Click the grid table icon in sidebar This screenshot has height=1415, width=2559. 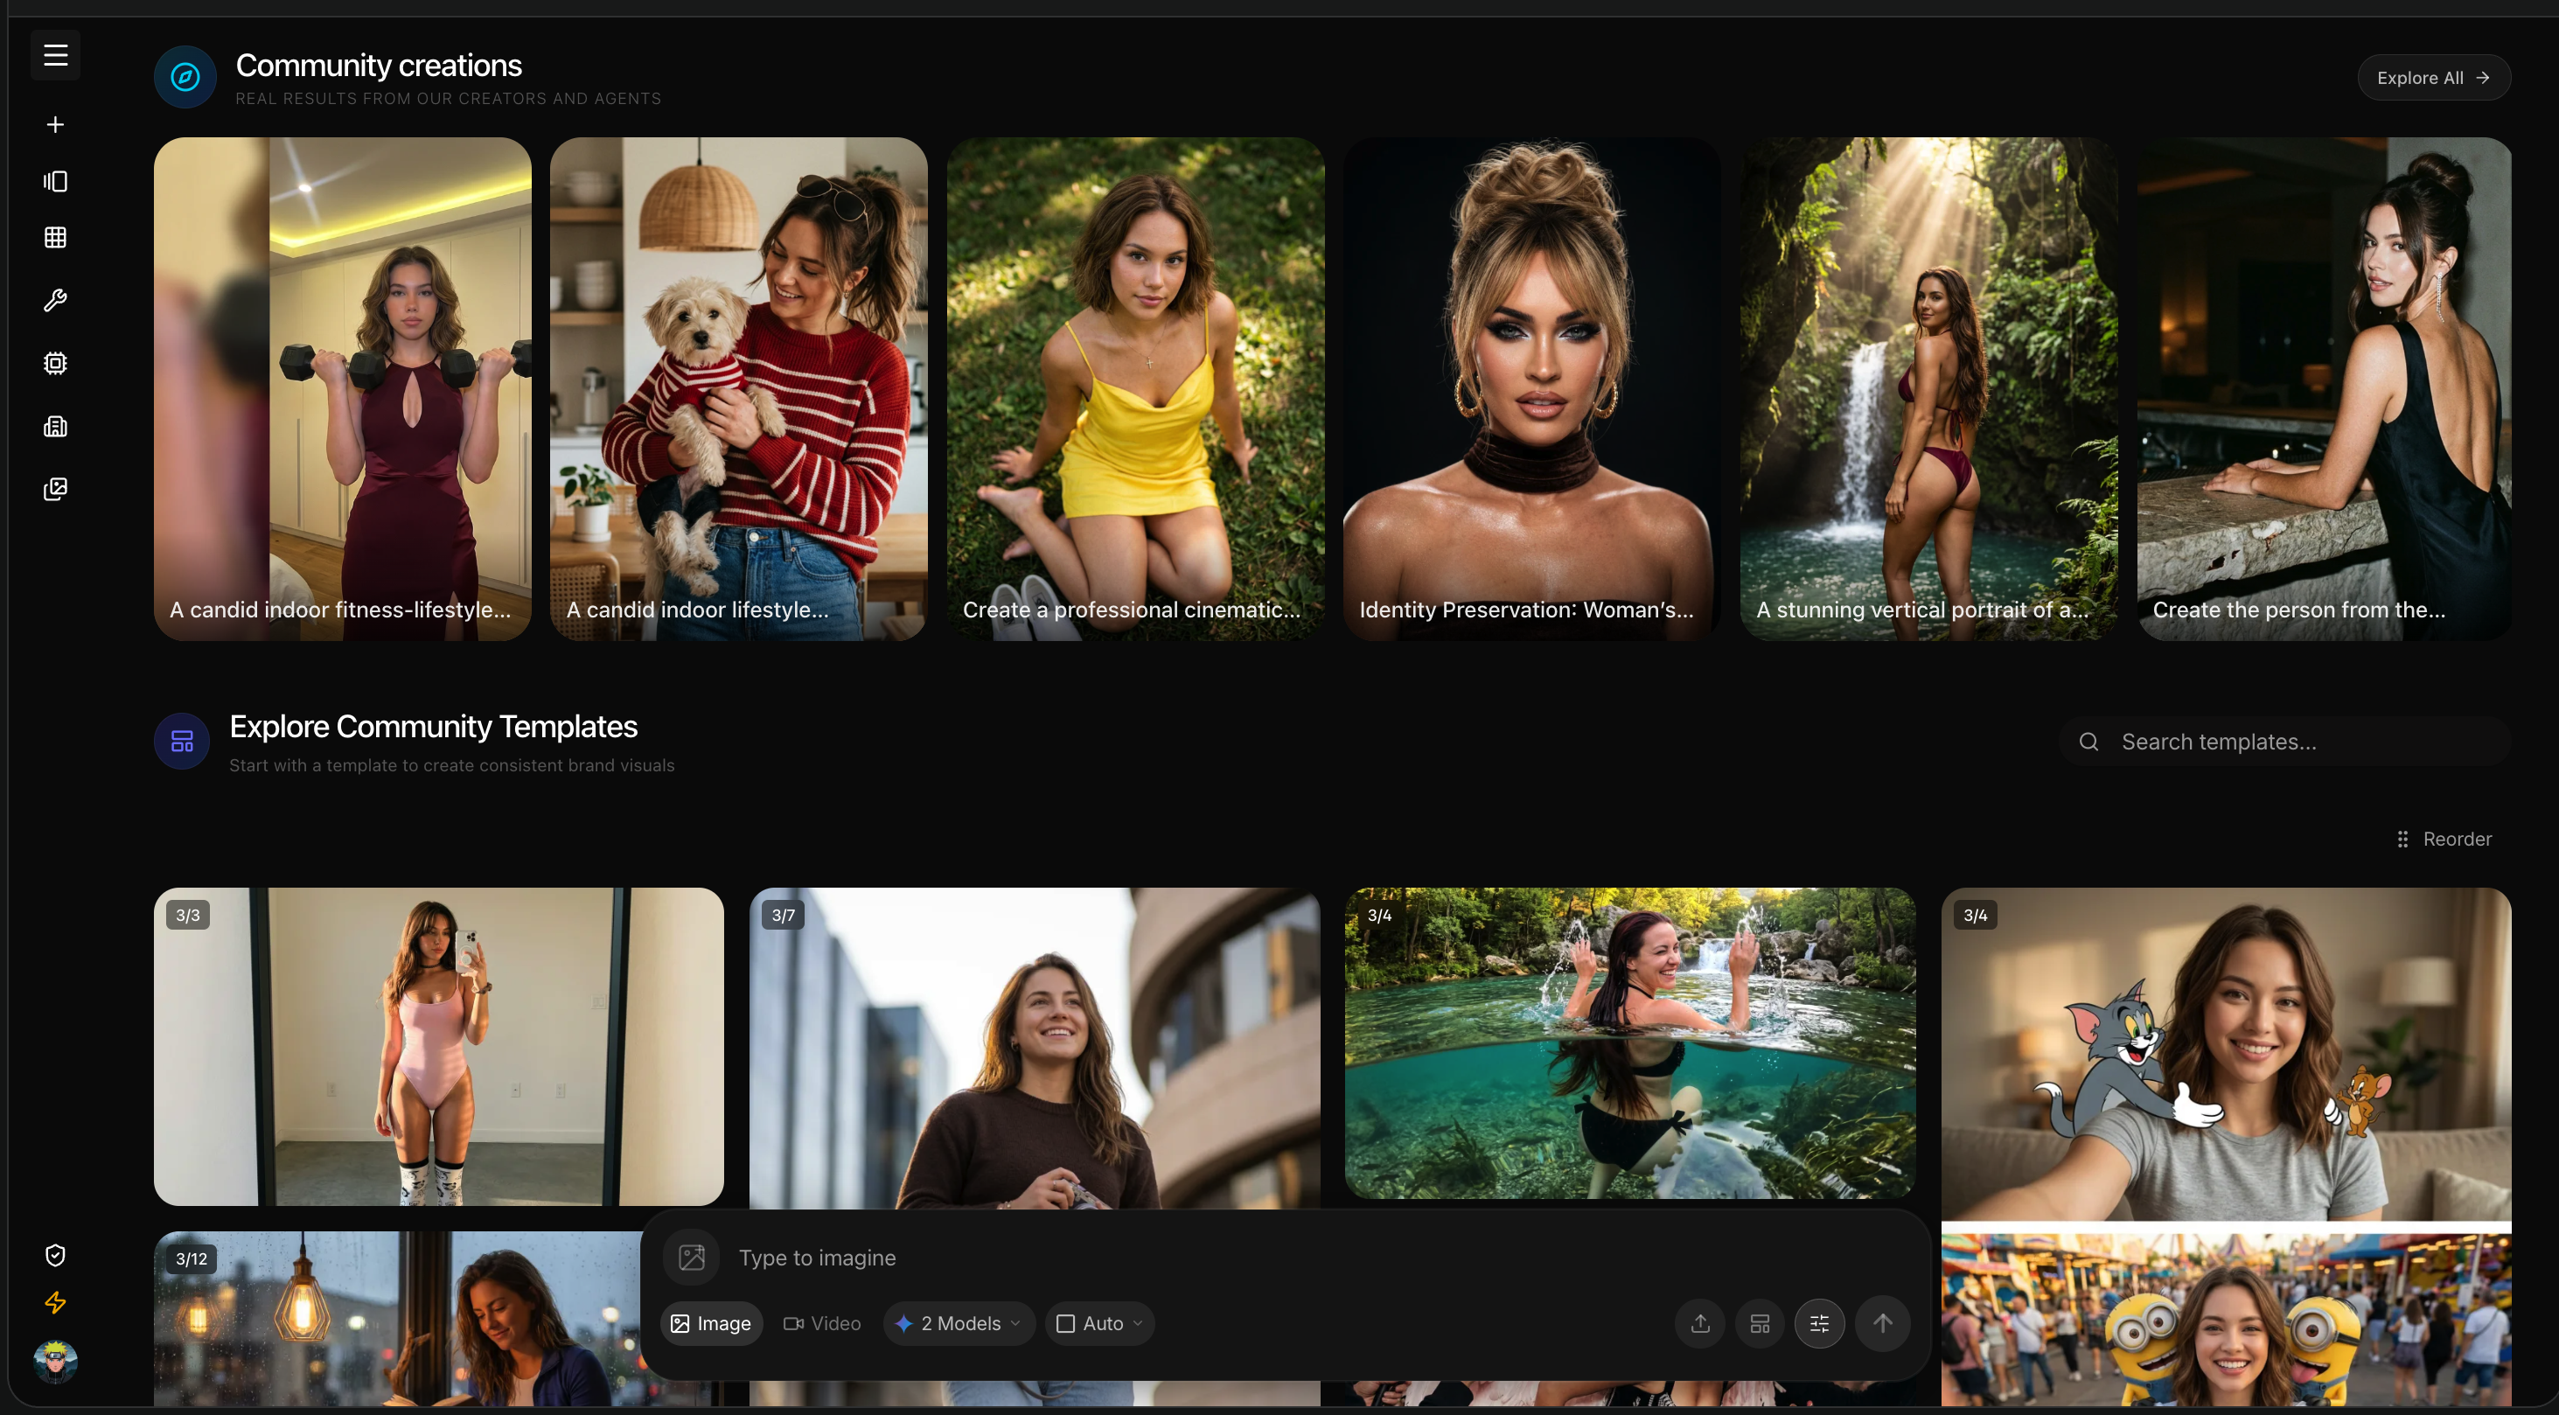click(56, 238)
